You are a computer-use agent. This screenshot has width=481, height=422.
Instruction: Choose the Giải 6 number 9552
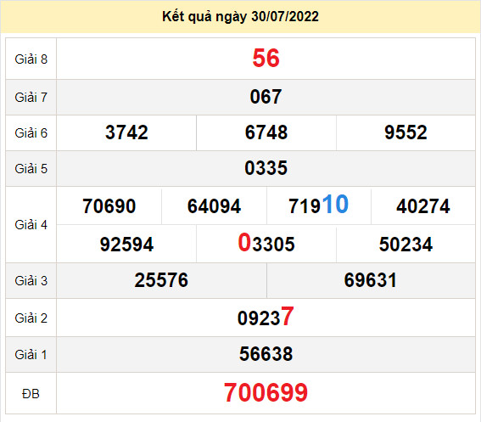click(405, 132)
